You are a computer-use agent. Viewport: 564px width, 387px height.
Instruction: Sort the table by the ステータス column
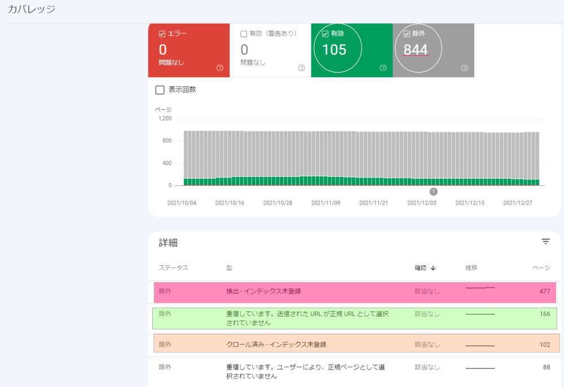tap(173, 268)
